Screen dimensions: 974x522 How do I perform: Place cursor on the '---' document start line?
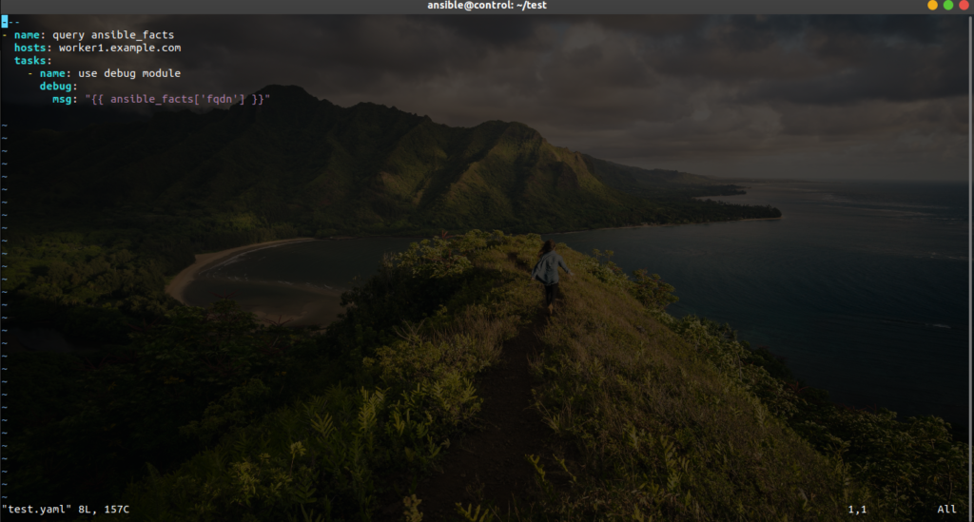[10, 23]
